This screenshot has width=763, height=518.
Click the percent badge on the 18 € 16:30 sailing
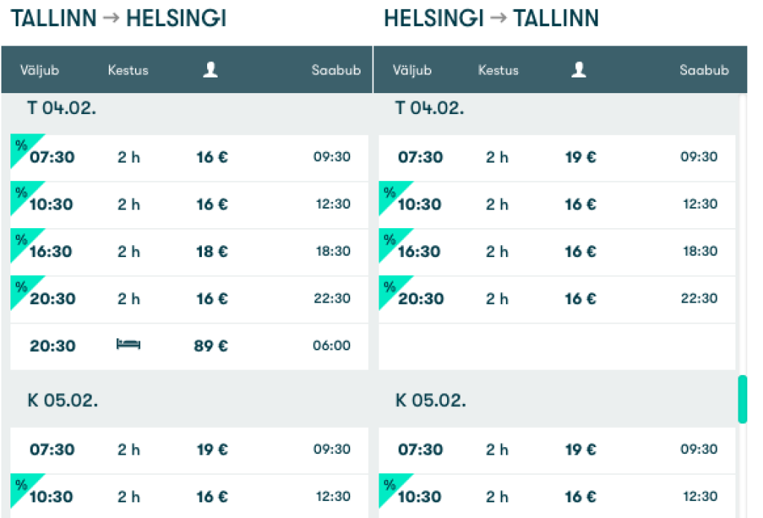[x=22, y=239]
